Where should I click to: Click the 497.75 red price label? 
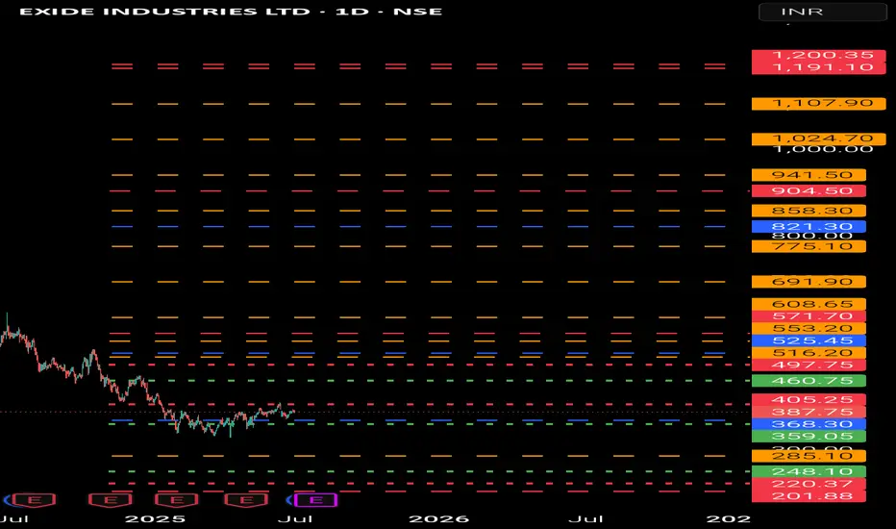click(809, 365)
